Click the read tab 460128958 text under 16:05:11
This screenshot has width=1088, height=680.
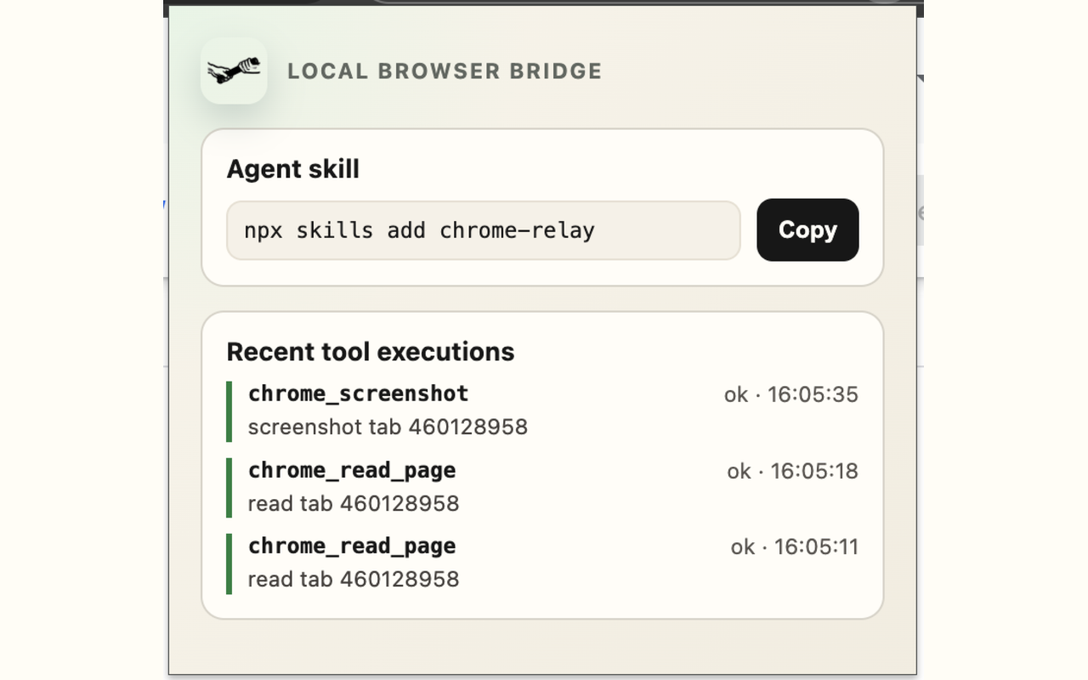[352, 579]
